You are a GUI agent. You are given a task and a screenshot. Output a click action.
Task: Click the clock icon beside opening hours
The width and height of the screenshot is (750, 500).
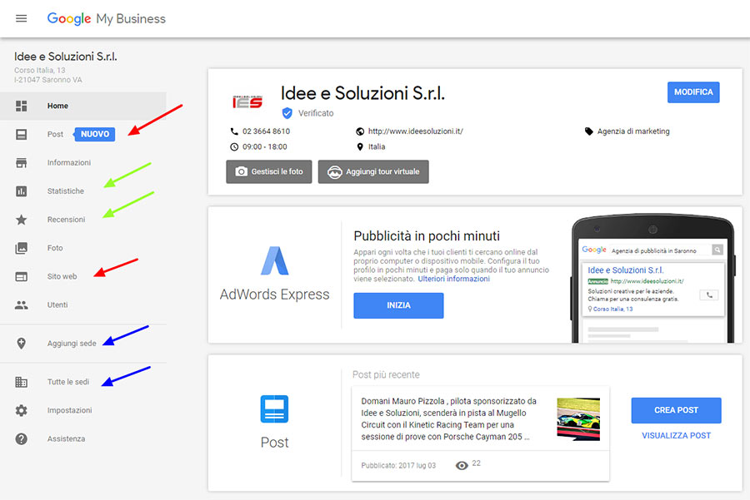pyautogui.click(x=234, y=147)
